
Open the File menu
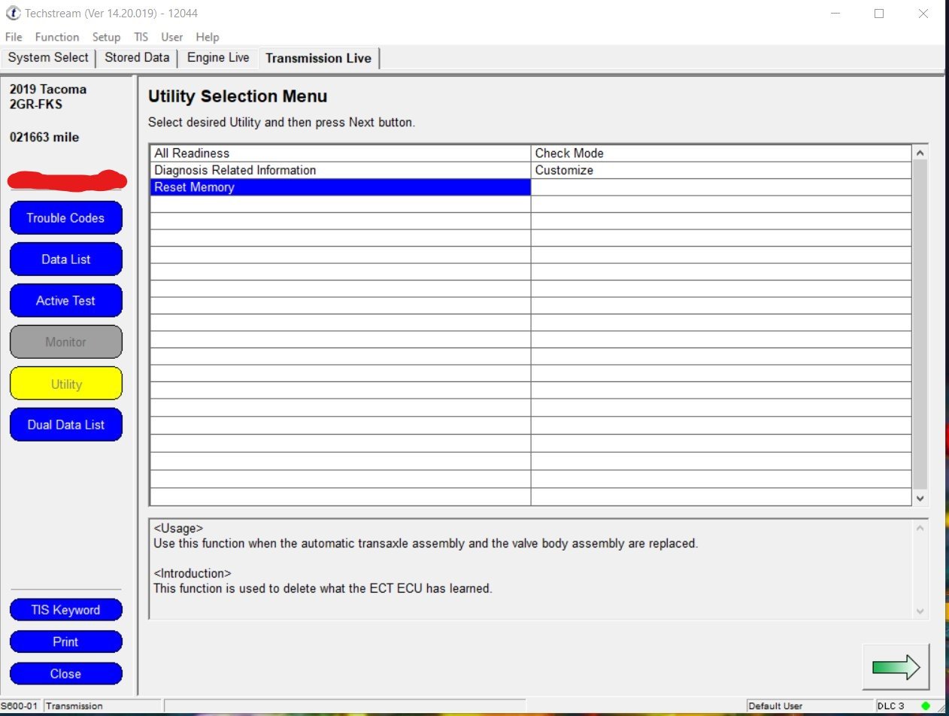click(14, 37)
